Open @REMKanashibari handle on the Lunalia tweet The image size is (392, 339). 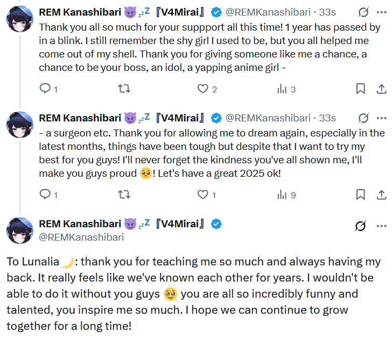[81, 237]
